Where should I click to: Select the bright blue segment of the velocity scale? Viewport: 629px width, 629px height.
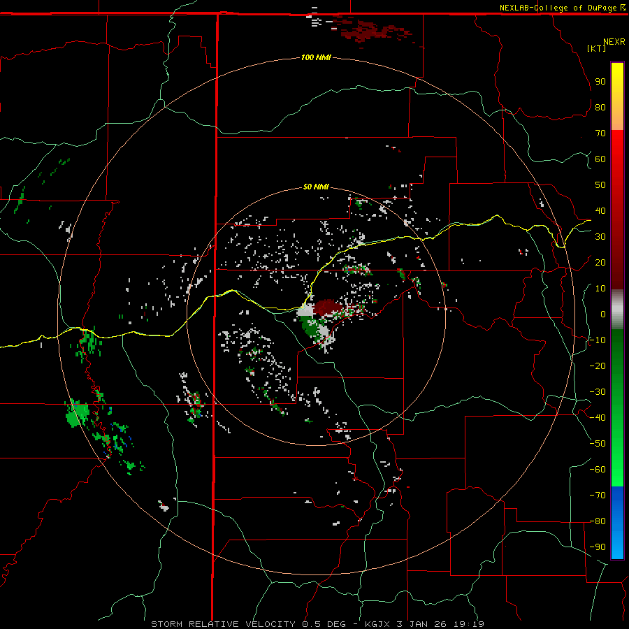617,523
